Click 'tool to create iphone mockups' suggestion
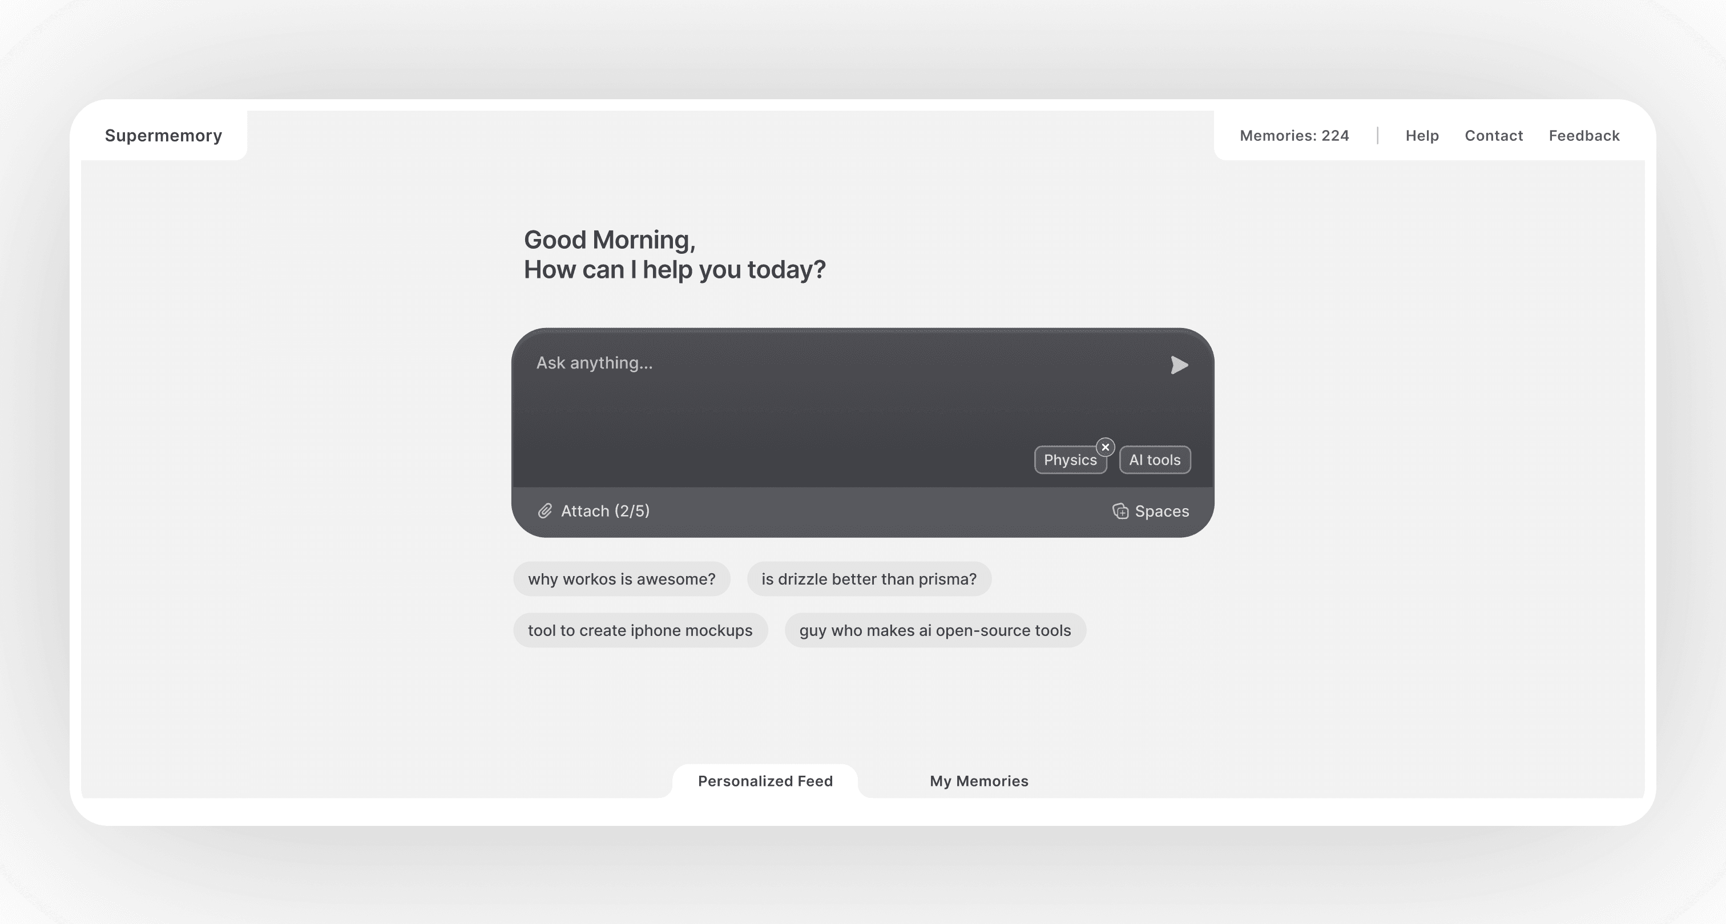This screenshot has height=924, width=1726. coord(640,629)
